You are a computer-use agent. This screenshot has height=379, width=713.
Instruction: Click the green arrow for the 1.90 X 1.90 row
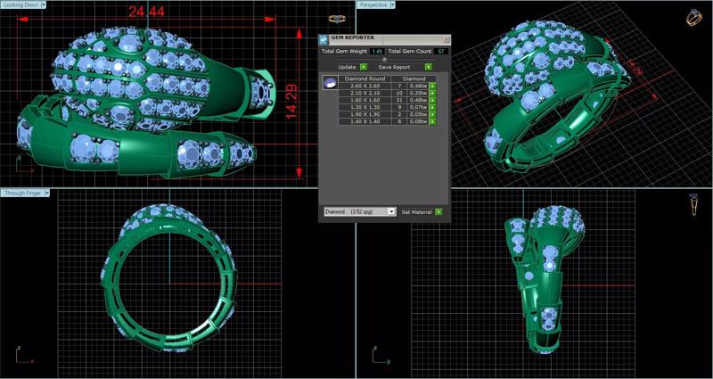pyautogui.click(x=432, y=115)
